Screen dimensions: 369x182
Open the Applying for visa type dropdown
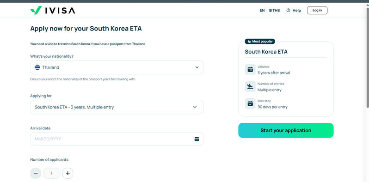(117, 107)
